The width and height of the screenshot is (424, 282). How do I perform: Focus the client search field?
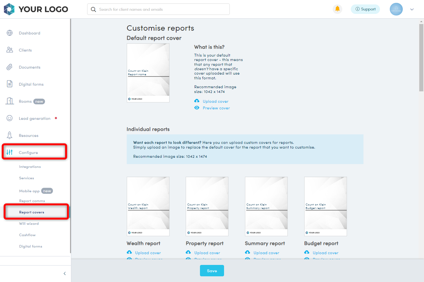coord(158,9)
